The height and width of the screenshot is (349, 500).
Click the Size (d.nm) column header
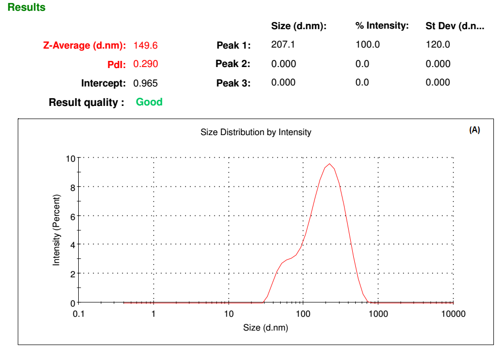(299, 26)
